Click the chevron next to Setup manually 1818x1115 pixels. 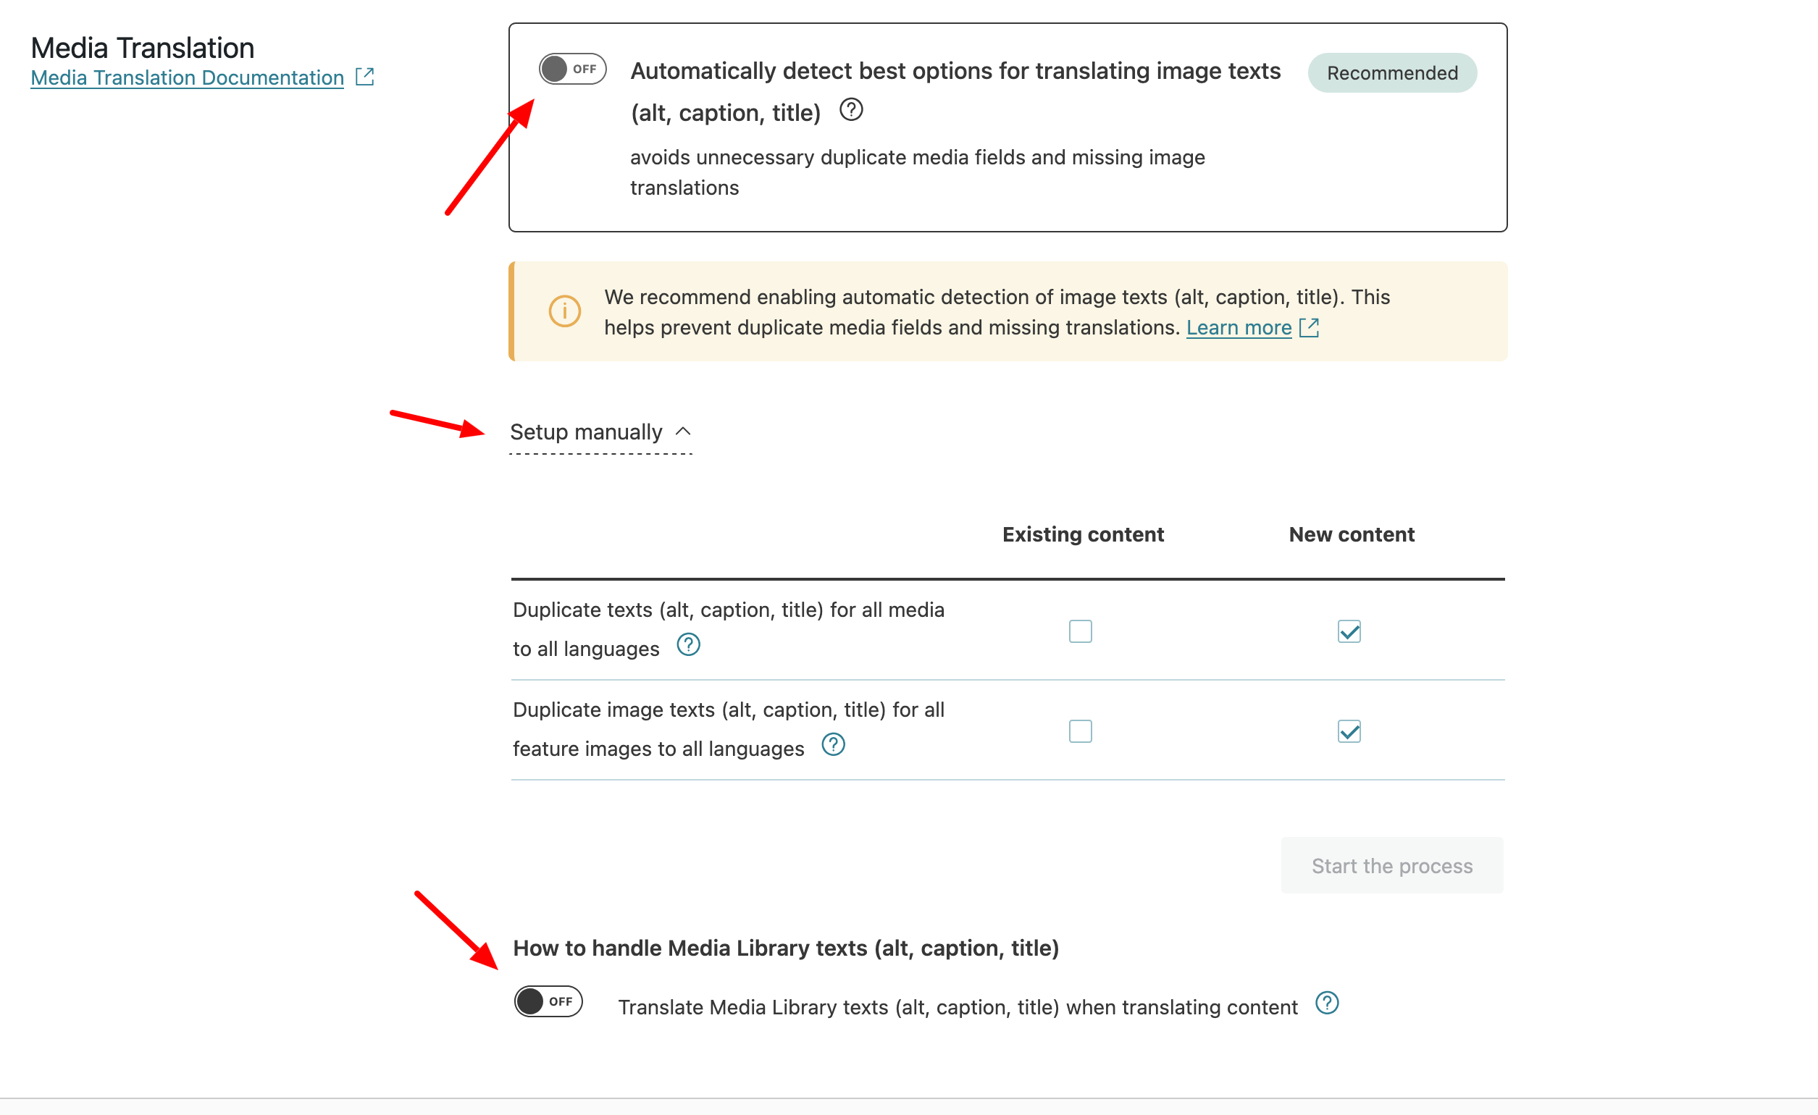(x=683, y=432)
